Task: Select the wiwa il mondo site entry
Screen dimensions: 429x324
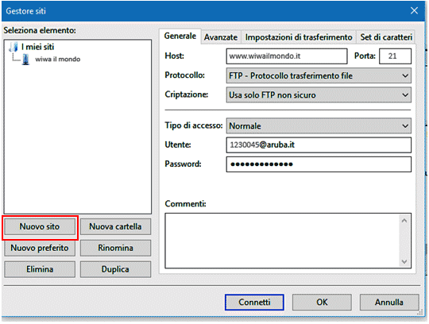Action: click(57, 59)
